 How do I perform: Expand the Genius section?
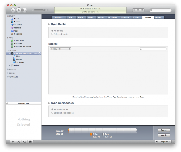coord(8,73)
